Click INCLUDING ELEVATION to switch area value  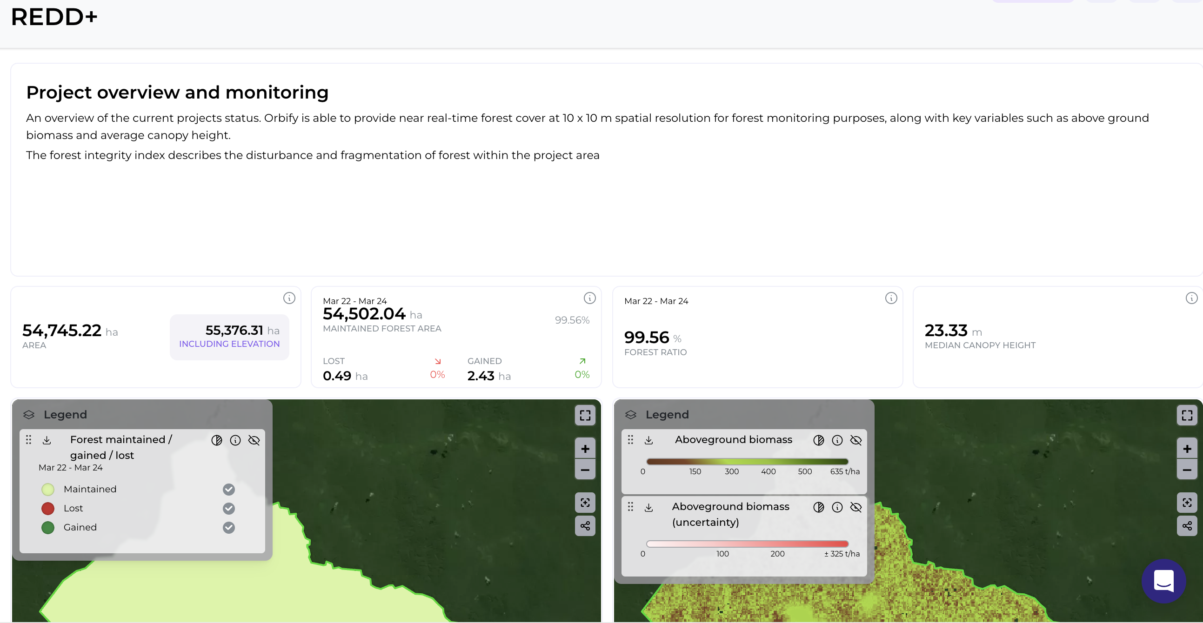coord(229,344)
